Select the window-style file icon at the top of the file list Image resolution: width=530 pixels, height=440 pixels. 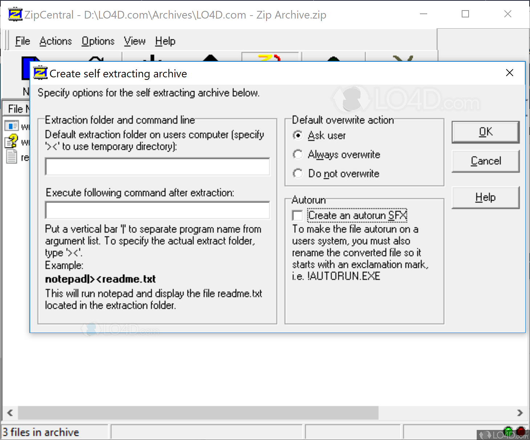coord(11,126)
